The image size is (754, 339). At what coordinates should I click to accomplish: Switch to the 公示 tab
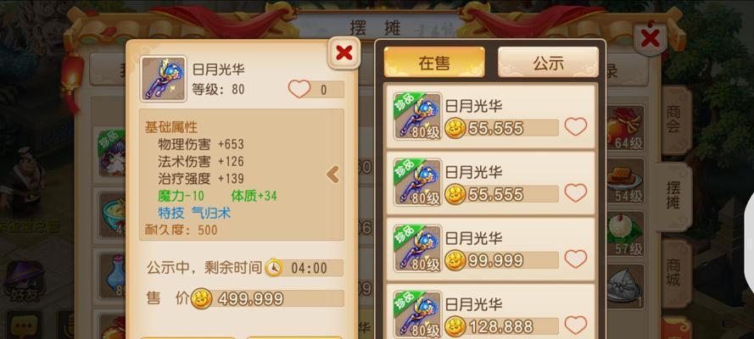548,63
